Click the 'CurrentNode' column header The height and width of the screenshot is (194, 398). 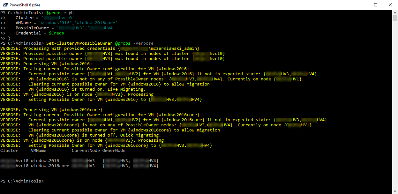tap(86, 151)
